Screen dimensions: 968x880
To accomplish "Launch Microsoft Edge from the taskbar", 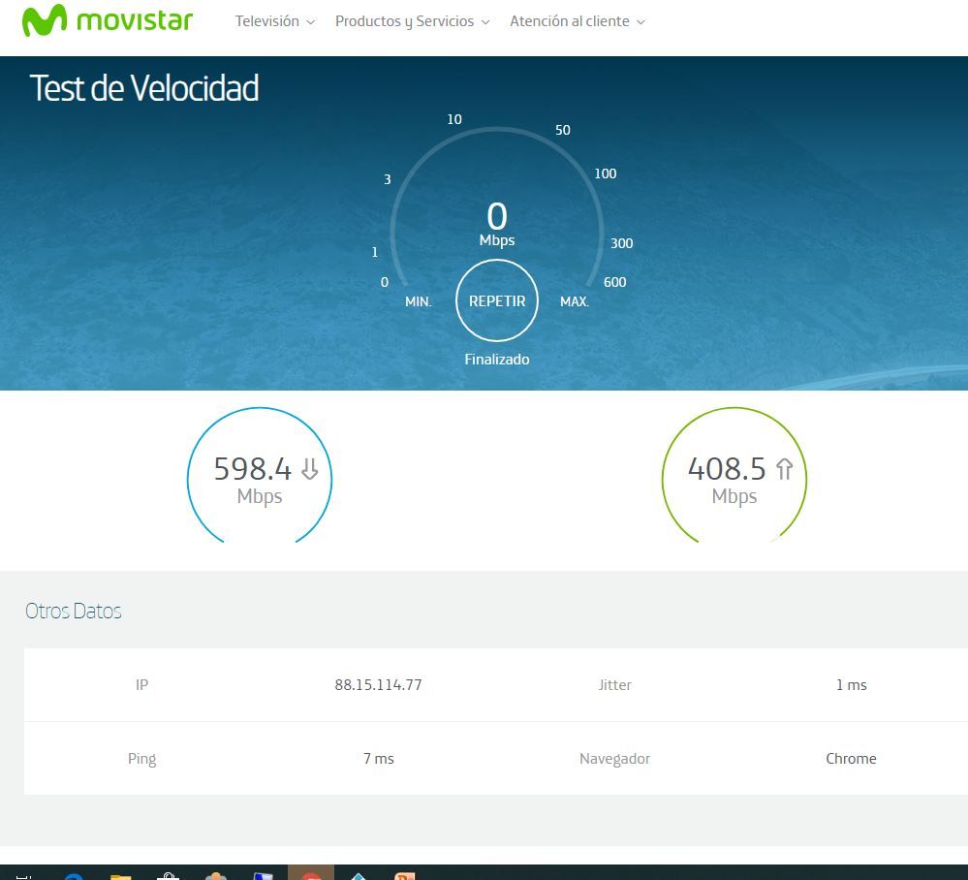I will [x=74, y=875].
